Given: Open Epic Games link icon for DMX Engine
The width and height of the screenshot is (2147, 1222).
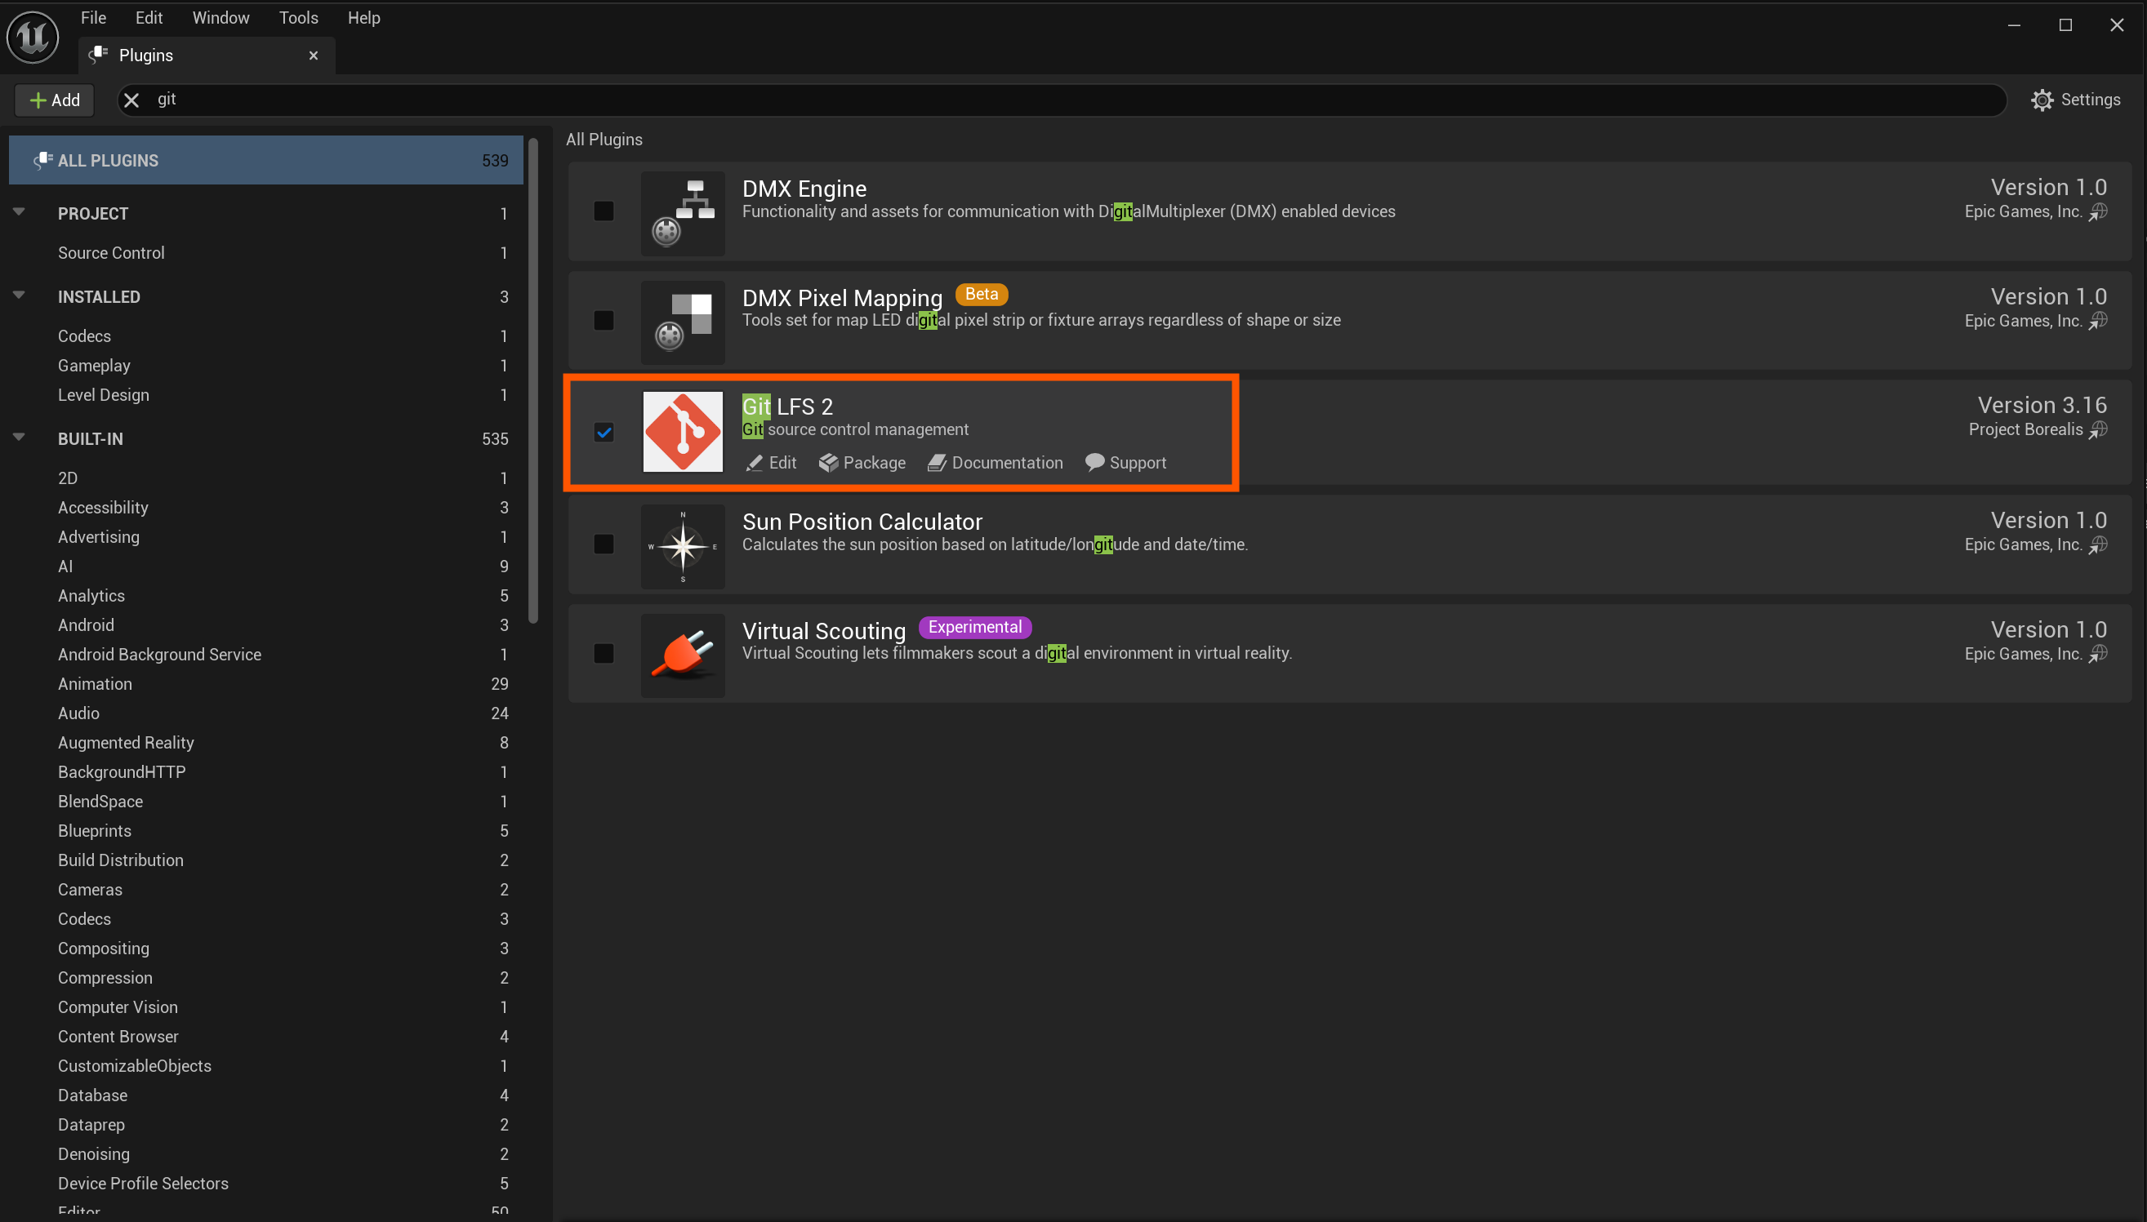Looking at the screenshot, I should click(x=2098, y=211).
